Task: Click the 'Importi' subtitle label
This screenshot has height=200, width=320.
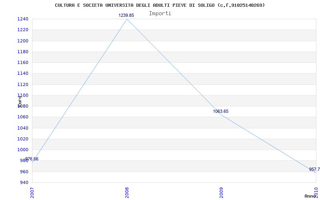Action: [160, 14]
